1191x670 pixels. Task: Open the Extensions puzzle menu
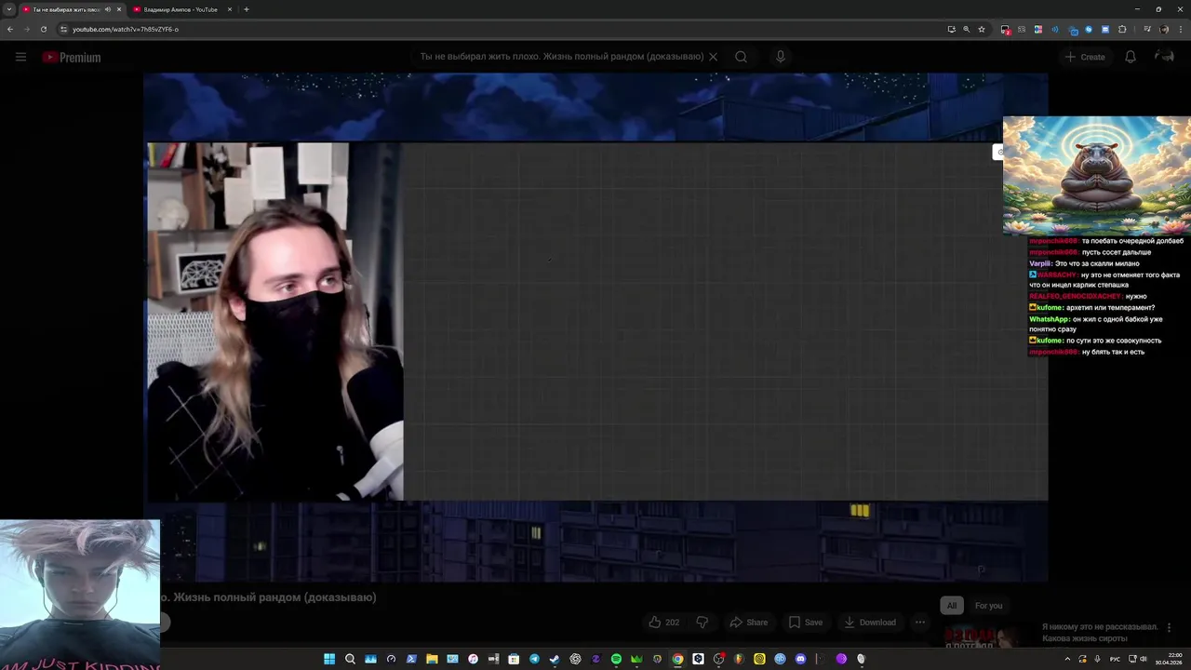pos(1122,29)
